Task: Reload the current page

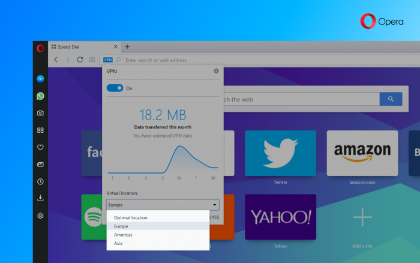Action: pyautogui.click(x=80, y=59)
